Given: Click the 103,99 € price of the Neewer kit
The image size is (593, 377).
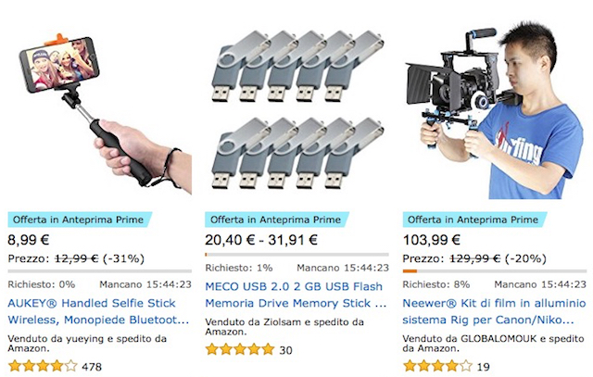Looking at the screenshot, I should click(432, 240).
